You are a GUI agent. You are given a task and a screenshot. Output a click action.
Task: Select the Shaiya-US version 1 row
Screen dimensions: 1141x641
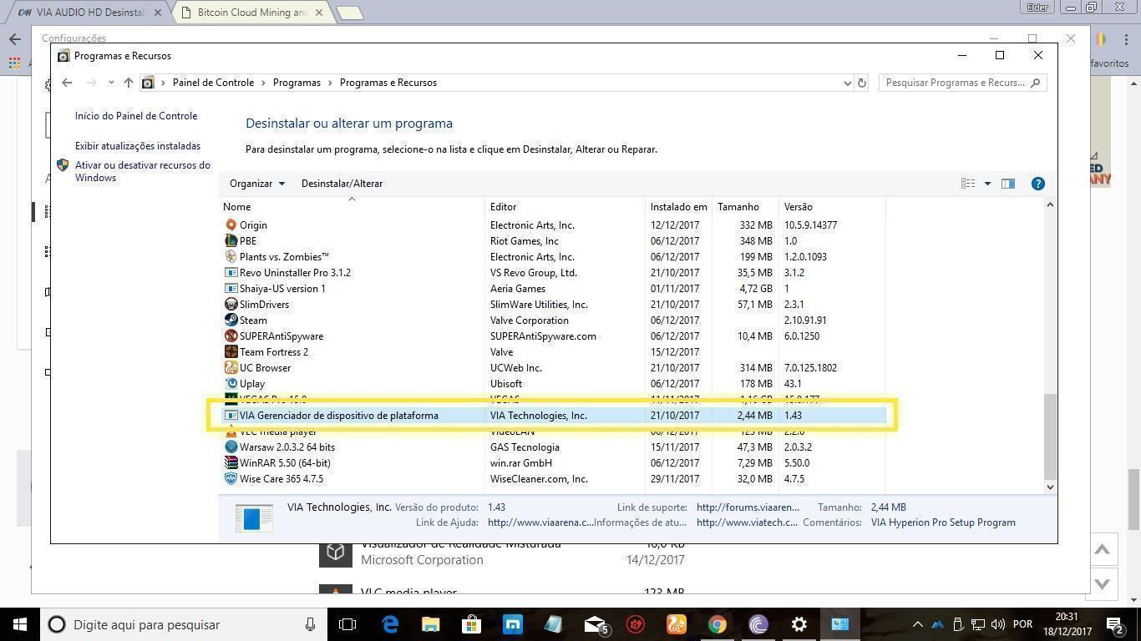click(x=554, y=288)
